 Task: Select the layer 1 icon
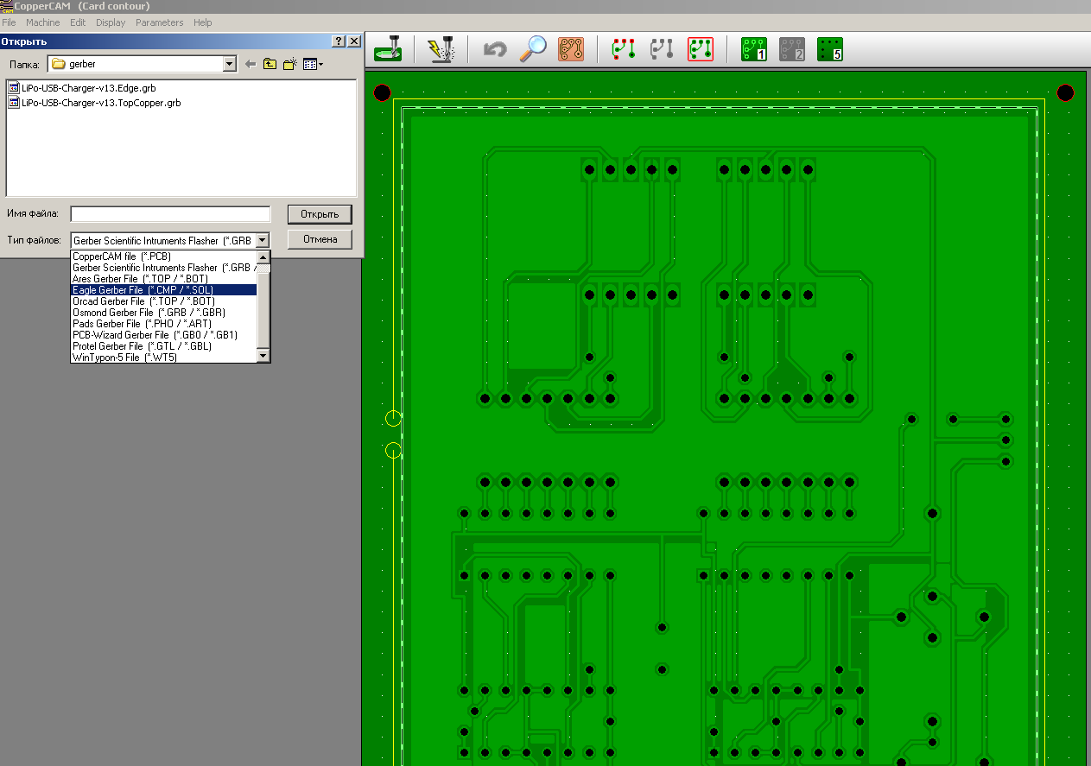tap(754, 49)
